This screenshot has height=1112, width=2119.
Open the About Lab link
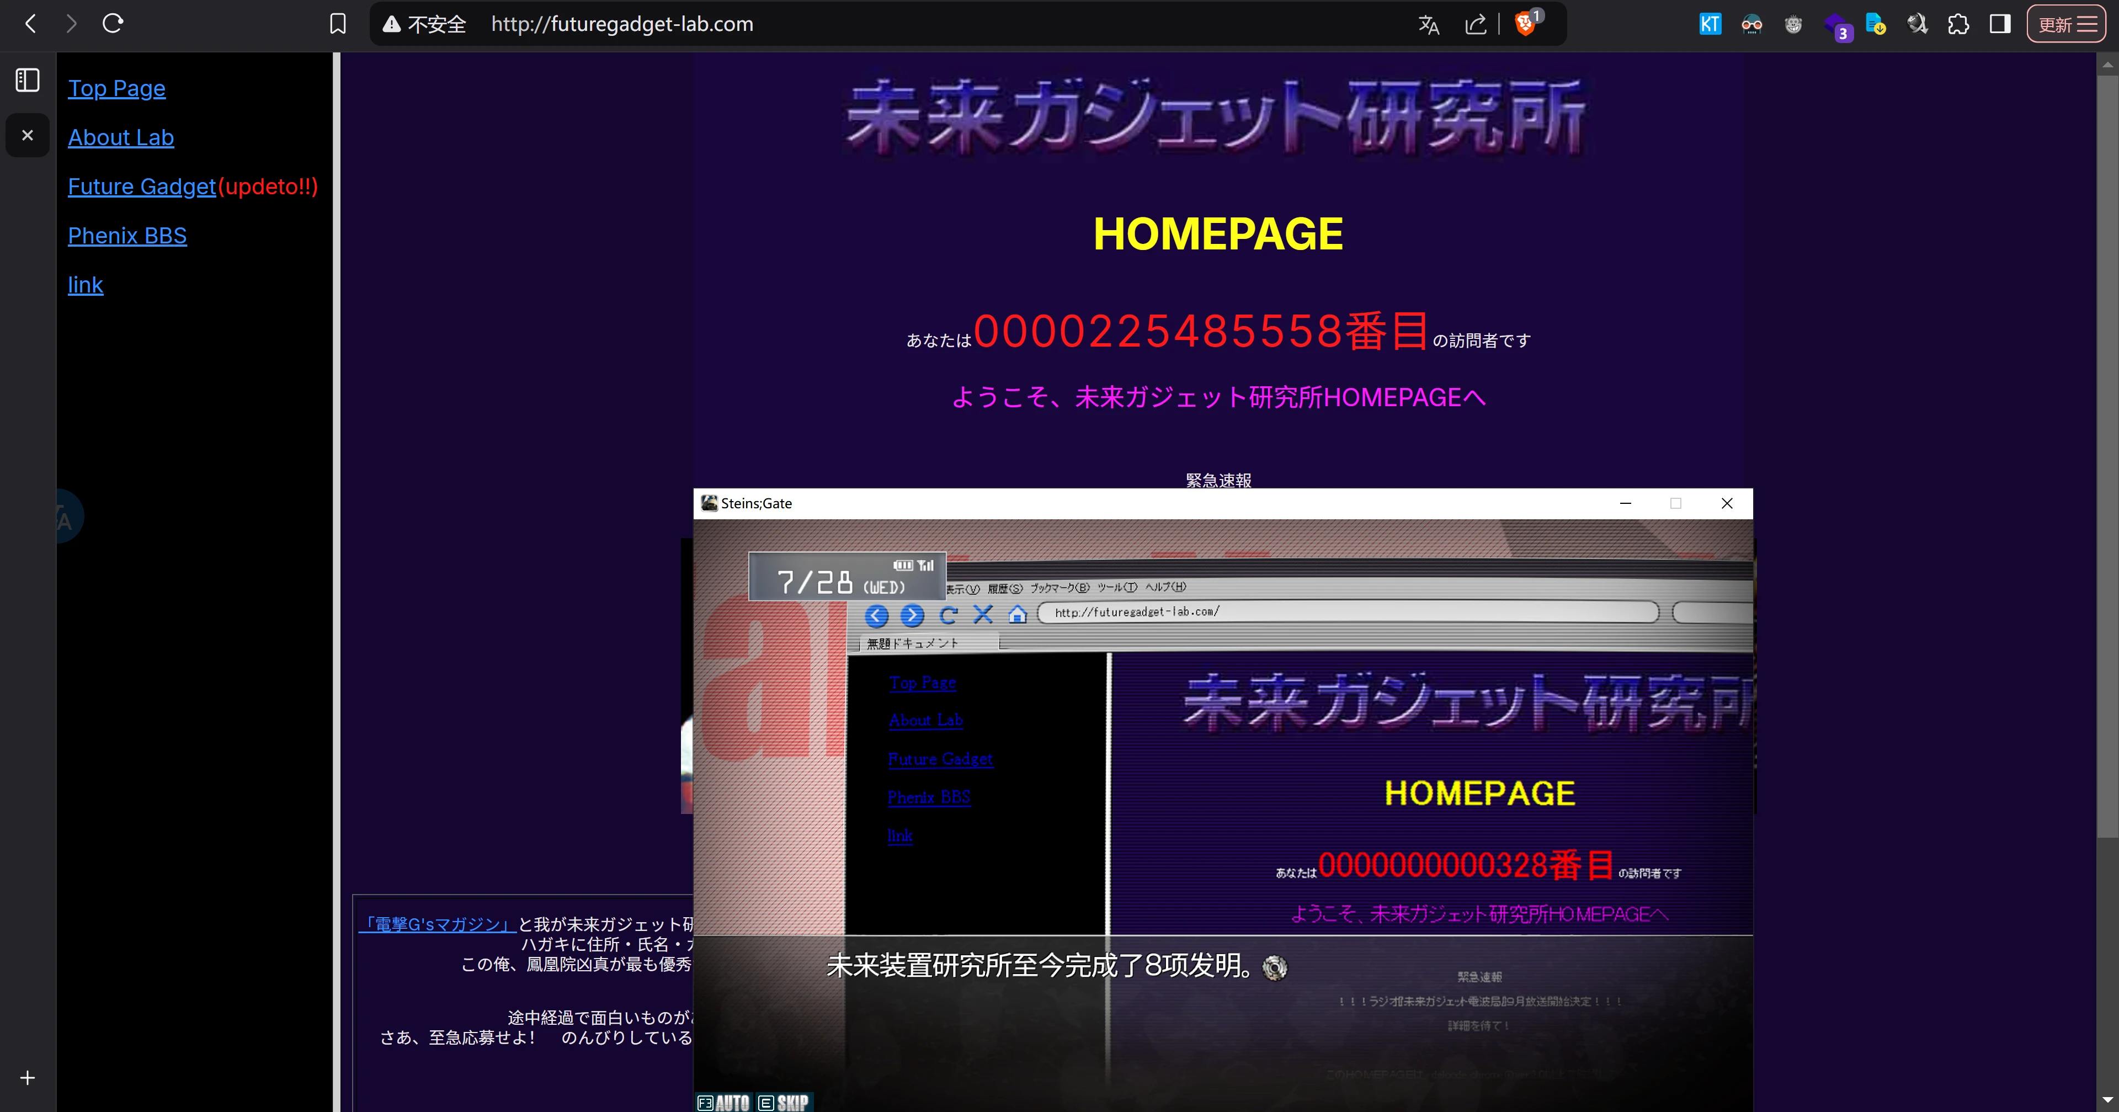point(121,137)
